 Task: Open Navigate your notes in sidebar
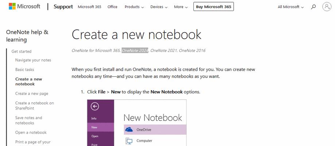point(33,60)
